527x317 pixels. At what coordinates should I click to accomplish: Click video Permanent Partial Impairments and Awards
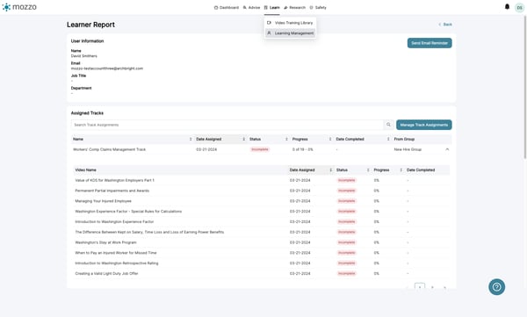[x=112, y=191]
